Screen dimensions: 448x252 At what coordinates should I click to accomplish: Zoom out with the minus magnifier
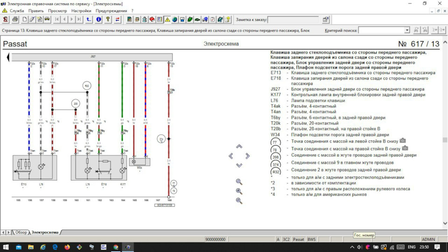pos(239,201)
